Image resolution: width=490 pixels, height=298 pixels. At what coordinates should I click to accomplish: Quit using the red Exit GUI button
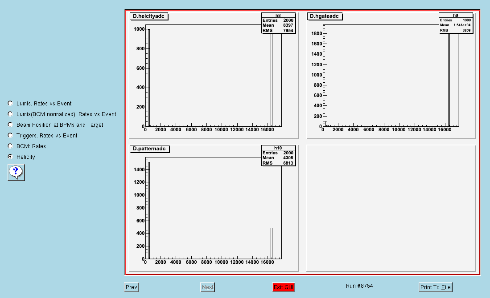(284, 287)
